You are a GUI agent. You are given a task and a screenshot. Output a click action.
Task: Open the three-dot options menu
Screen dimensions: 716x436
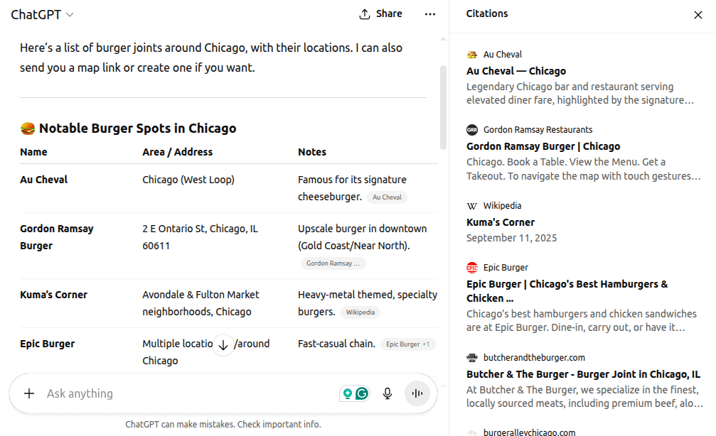[x=430, y=14]
